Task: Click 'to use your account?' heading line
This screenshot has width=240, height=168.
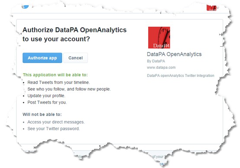Action: point(56,39)
